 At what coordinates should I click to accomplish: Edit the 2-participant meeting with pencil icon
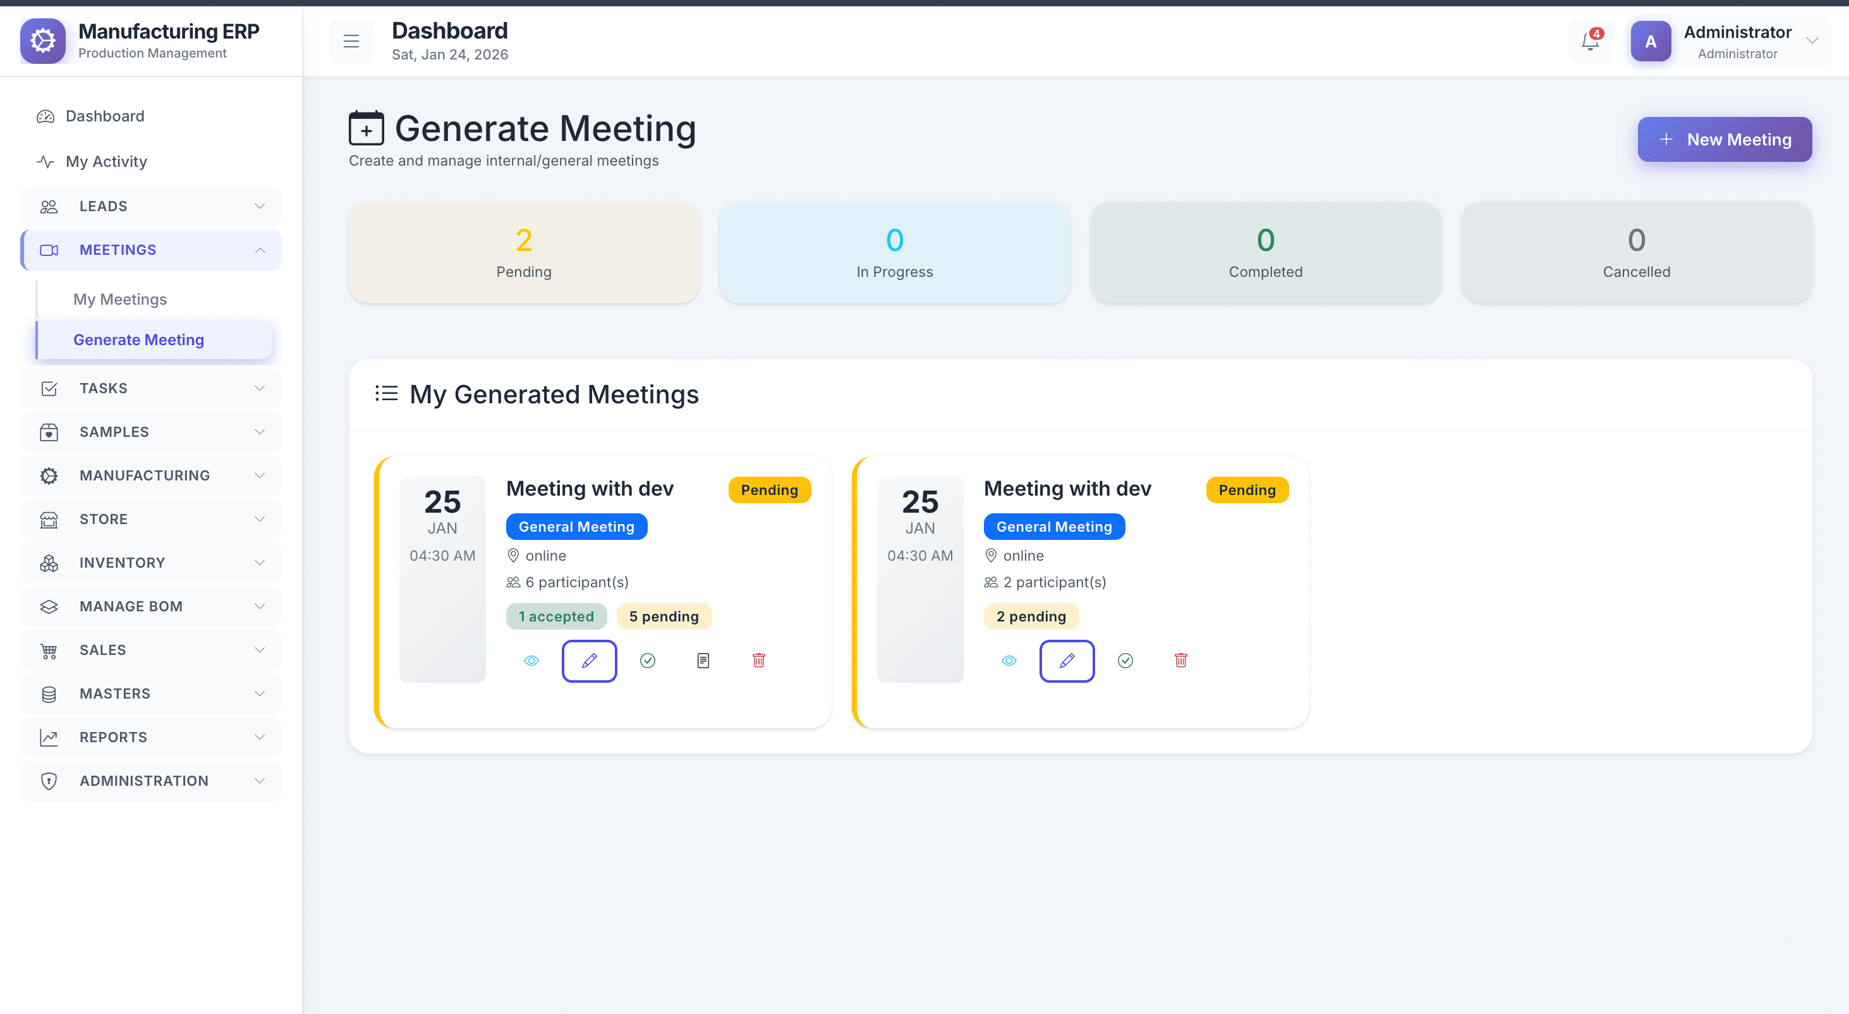click(x=1067, y=661)
